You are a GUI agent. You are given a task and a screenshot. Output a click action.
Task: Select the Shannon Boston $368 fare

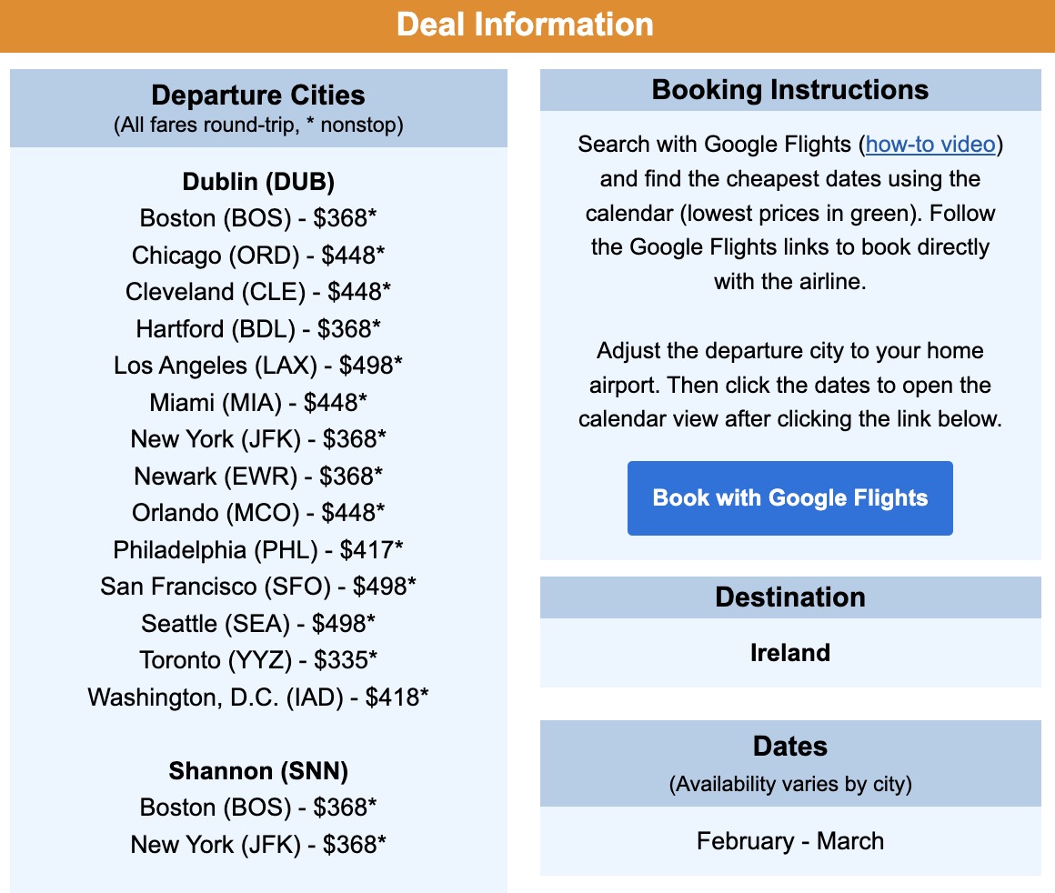coord(257,807)
